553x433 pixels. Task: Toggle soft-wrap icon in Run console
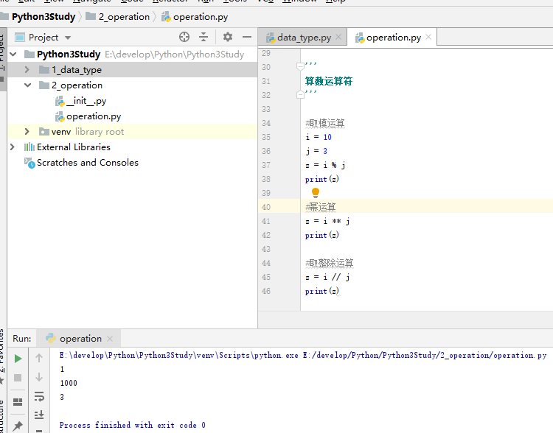pyautogui.click(x=39, y=396)
